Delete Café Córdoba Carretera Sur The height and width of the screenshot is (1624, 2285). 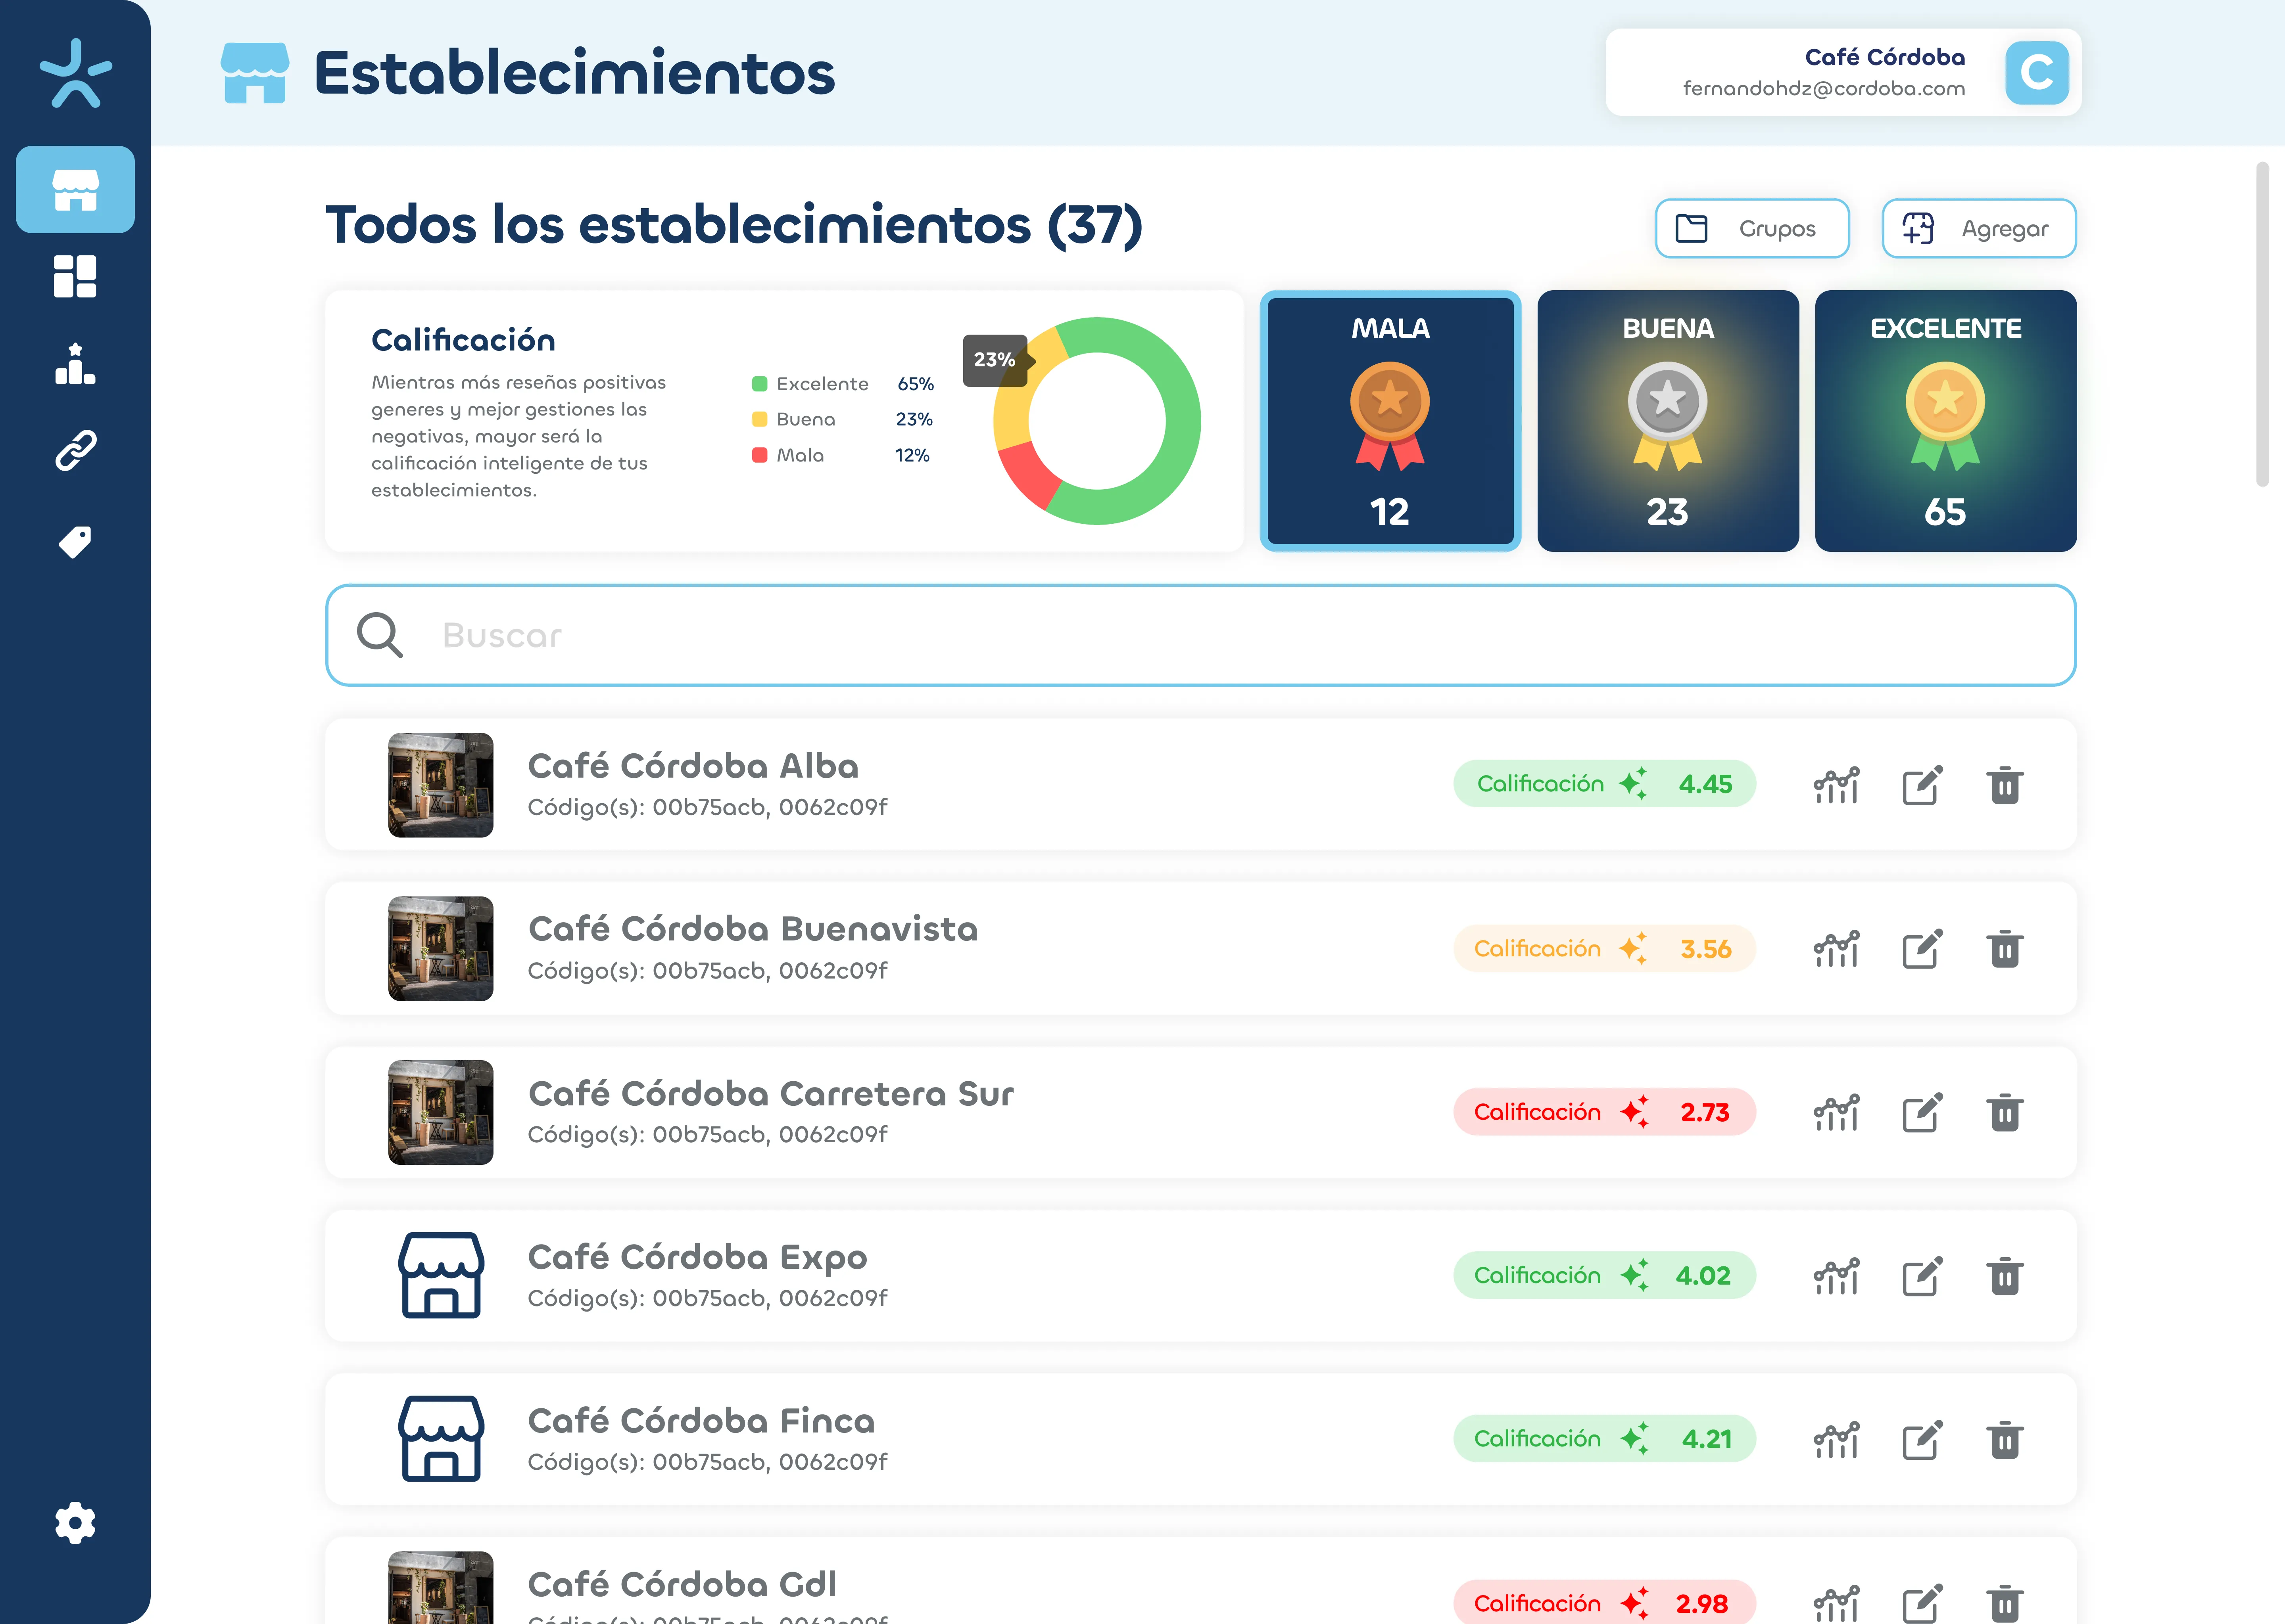(x=2005, y=1112)
